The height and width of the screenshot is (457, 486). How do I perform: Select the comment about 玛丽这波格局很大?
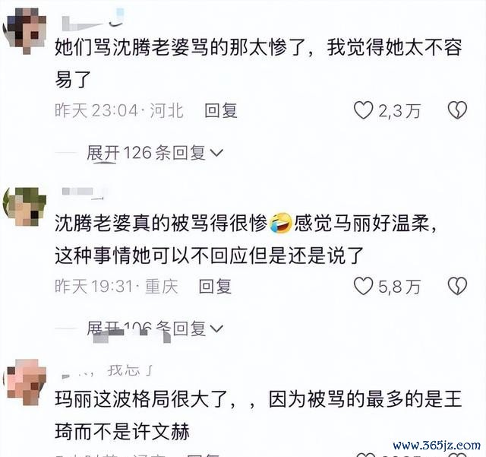pos(258,415)
